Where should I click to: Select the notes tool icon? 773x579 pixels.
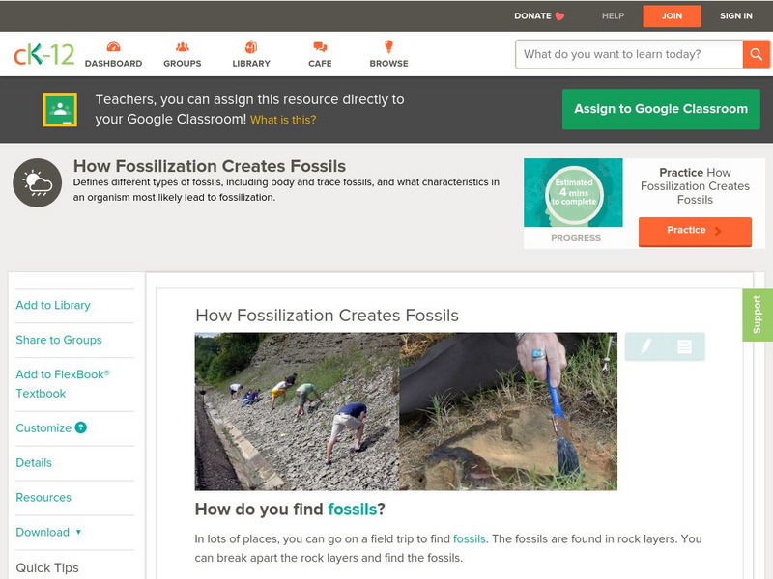point(684,346)
